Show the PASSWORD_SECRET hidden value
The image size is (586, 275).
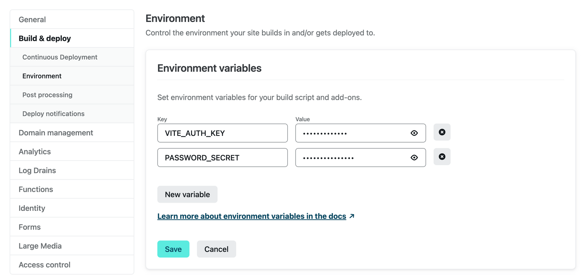click(414, 158)
